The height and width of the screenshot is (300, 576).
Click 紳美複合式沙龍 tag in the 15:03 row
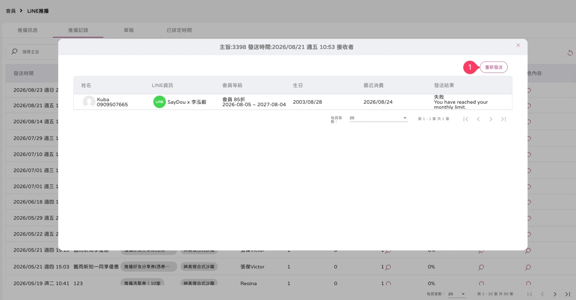pos(199,267)
